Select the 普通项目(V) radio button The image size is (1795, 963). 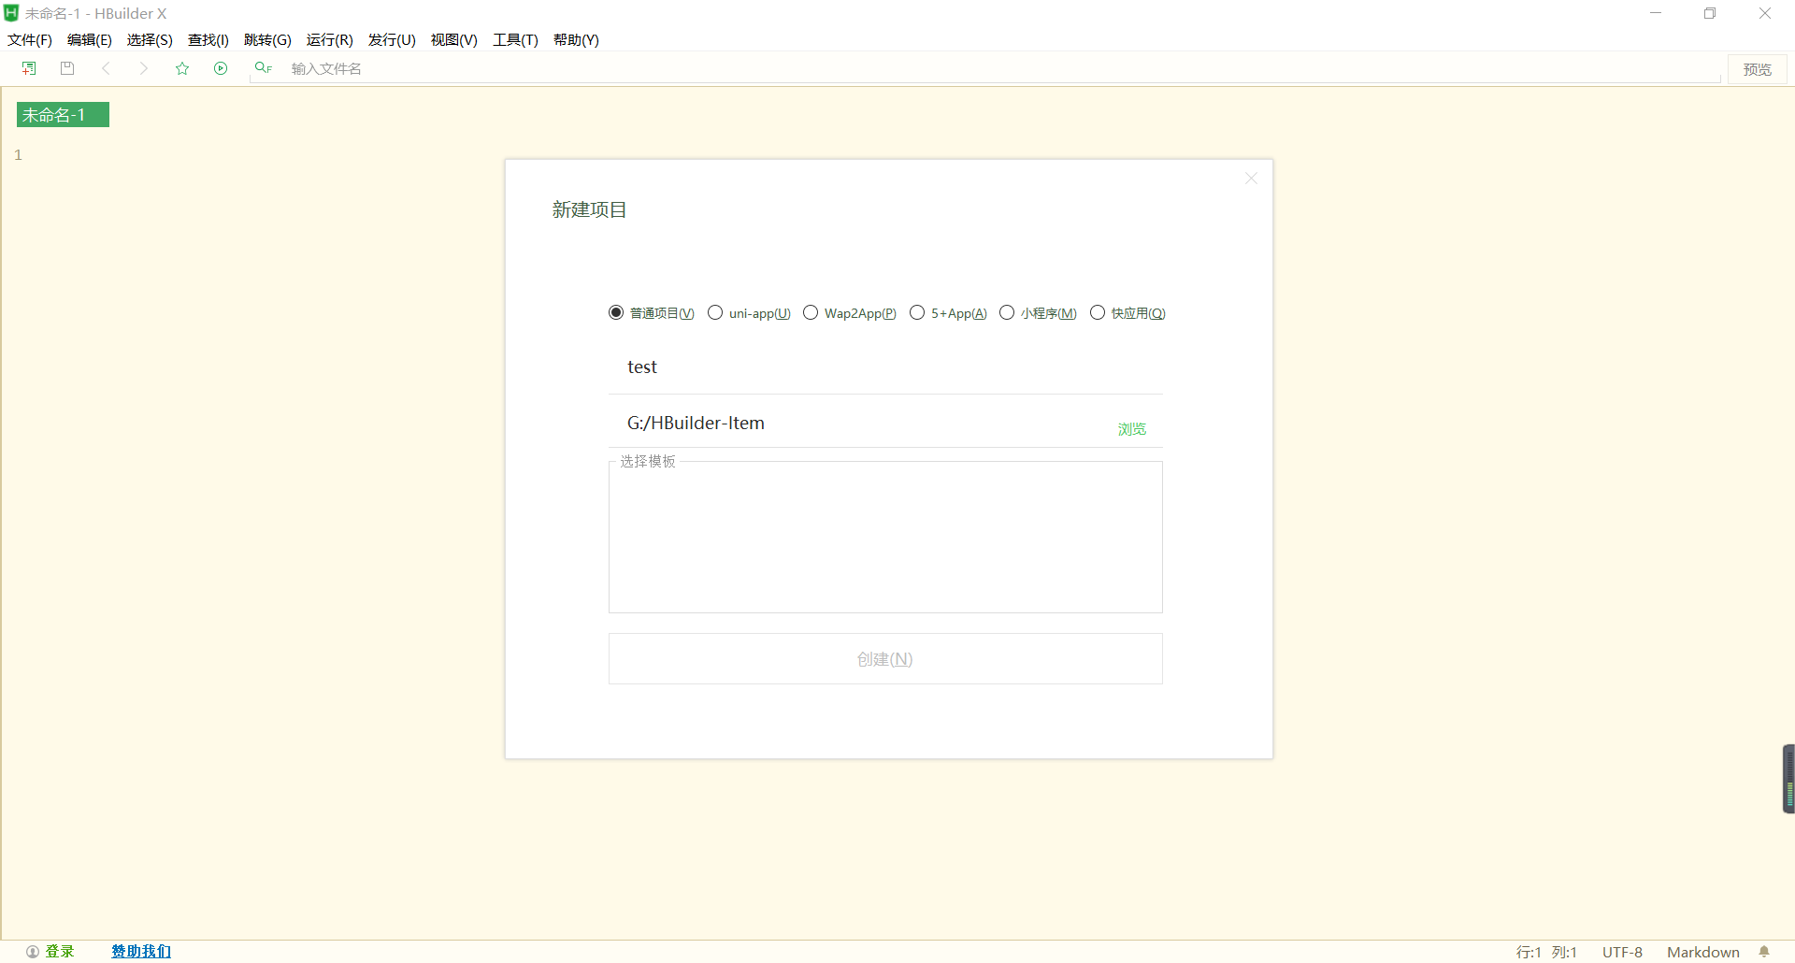pyautogui.click(x=616, y=312)
